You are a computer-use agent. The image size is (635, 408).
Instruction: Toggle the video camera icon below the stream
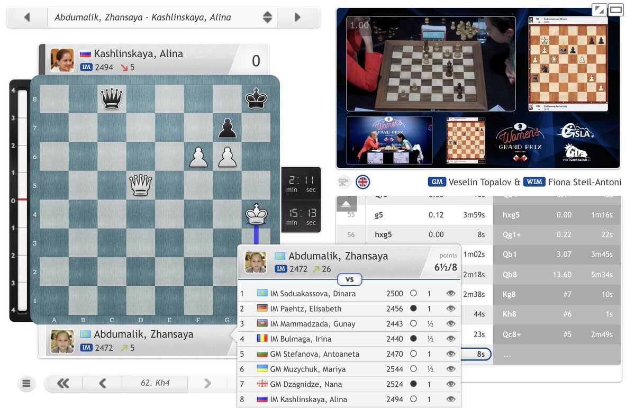click(x=345, y=182)
